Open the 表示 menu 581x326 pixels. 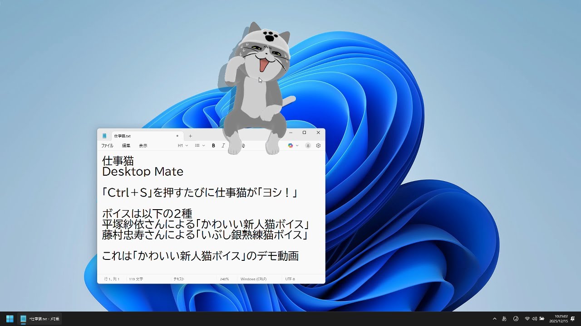[143, 146]
